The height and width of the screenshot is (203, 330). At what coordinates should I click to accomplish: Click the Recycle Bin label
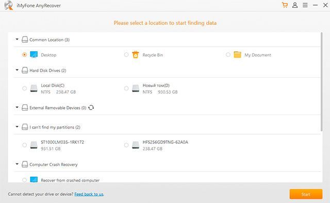coord(153,55)
